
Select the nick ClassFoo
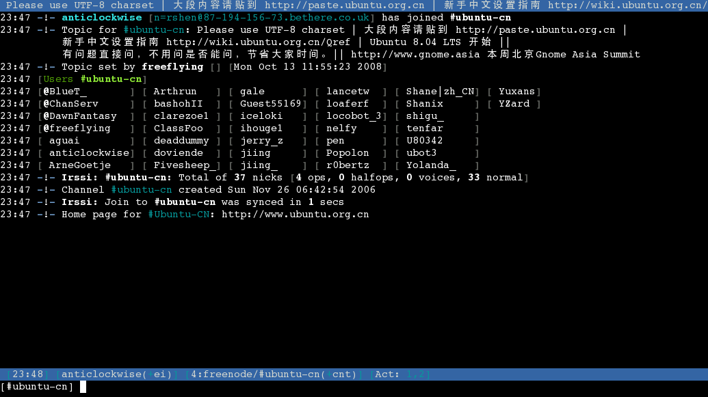[x=178, y=128]
